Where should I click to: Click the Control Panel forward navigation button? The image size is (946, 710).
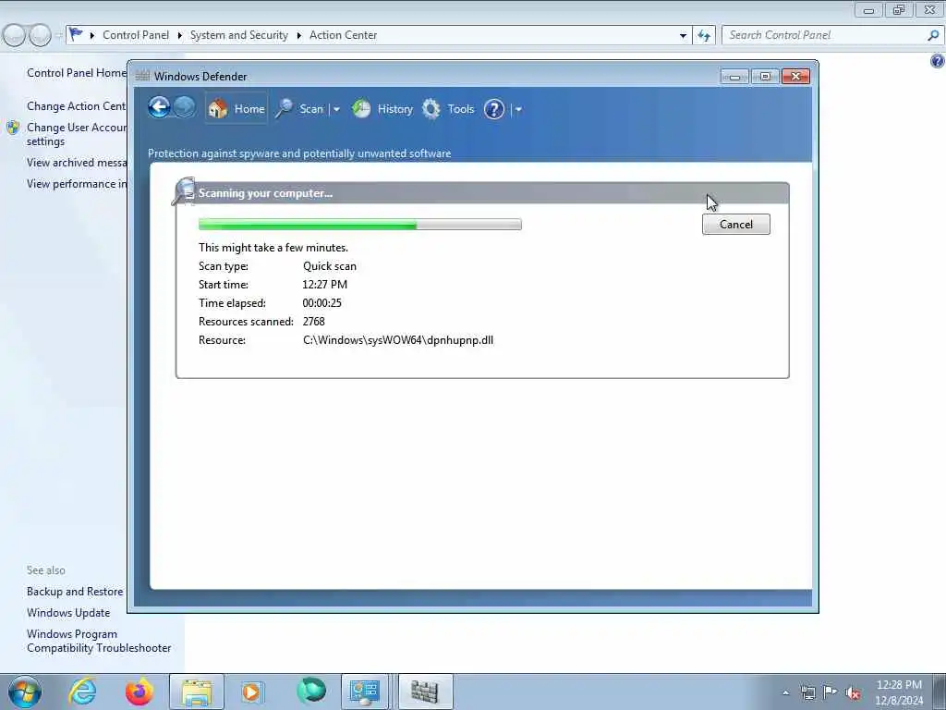(40, 36)
